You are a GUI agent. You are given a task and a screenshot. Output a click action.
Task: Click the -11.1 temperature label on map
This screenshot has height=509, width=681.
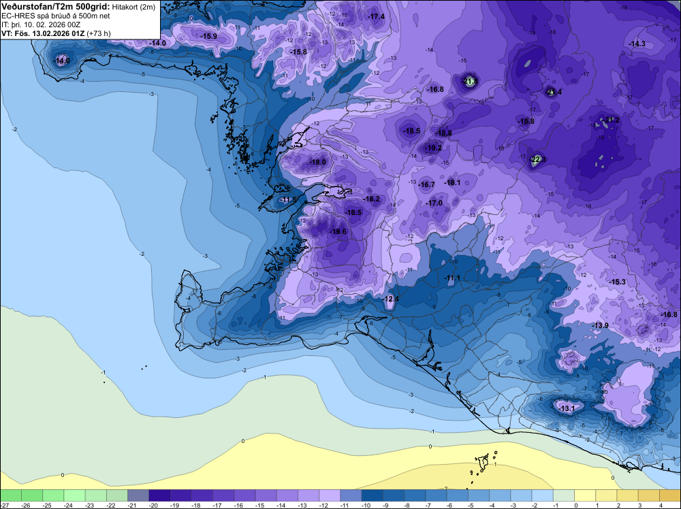coord(452,278)
